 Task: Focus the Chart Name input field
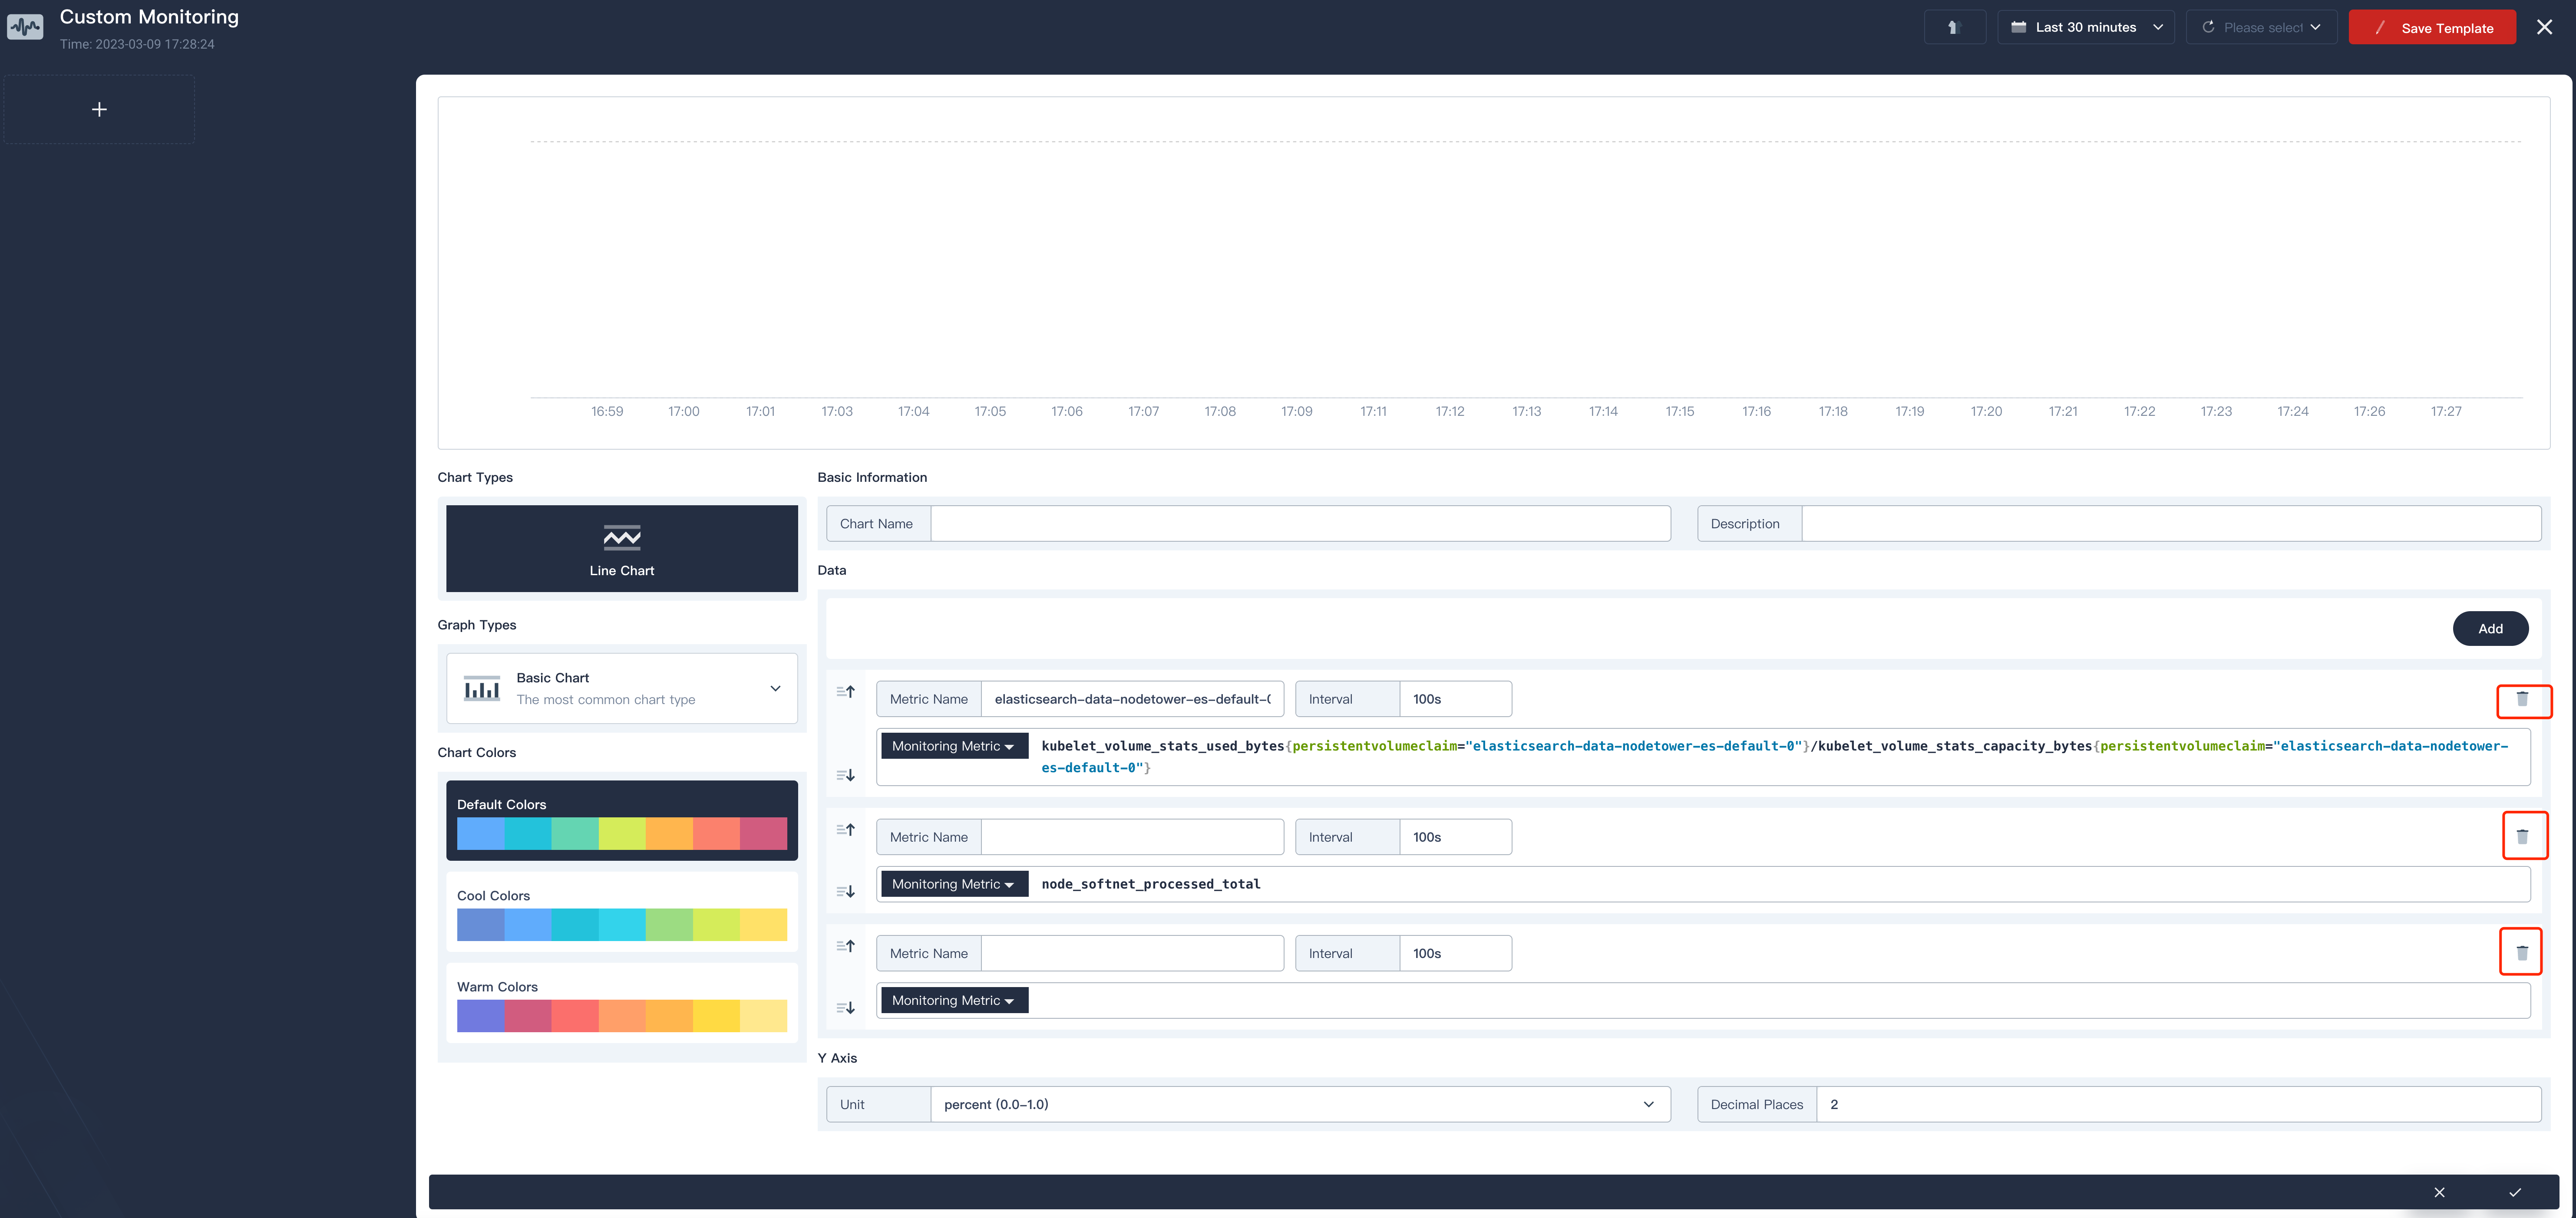click(x=1300, y=523)
